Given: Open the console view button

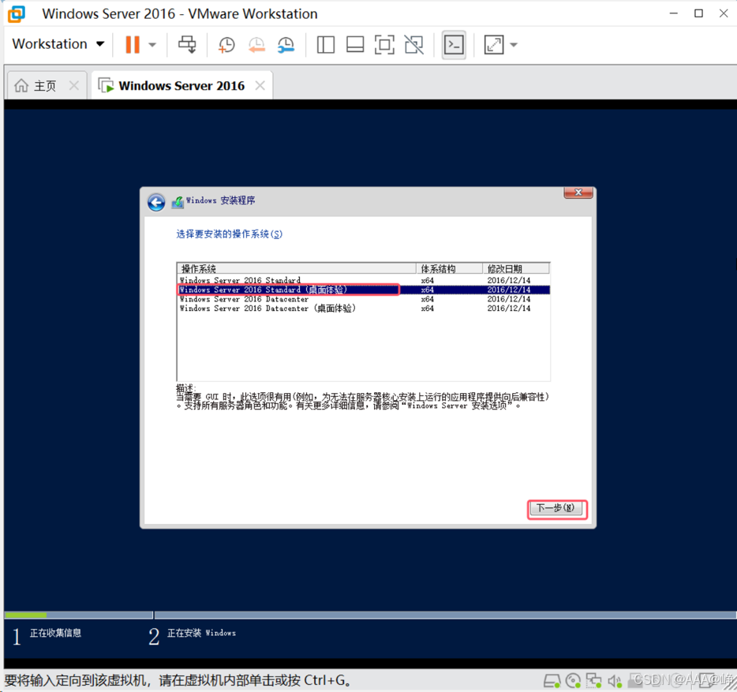Looking at the screenshot, I should coord(454,45).
